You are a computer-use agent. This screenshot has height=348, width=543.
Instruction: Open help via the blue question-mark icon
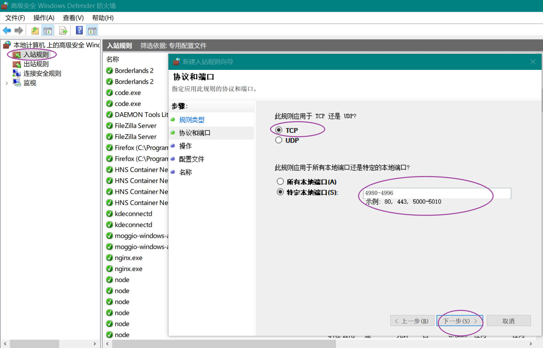tap(79, 30)
